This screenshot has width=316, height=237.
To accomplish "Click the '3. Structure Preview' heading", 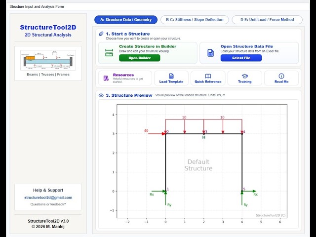I will click(x=129, y=95).
